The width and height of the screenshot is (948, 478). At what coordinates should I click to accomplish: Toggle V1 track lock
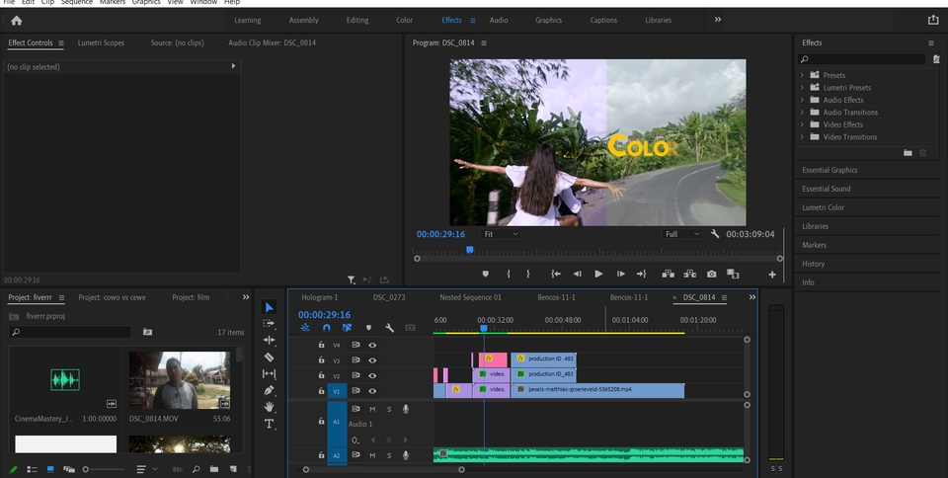point(322,391)
